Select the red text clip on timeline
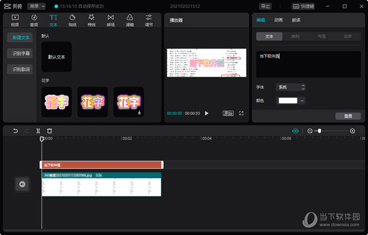Image resolution: width=368 pixels, height=235 pixels. click(102, 165)
